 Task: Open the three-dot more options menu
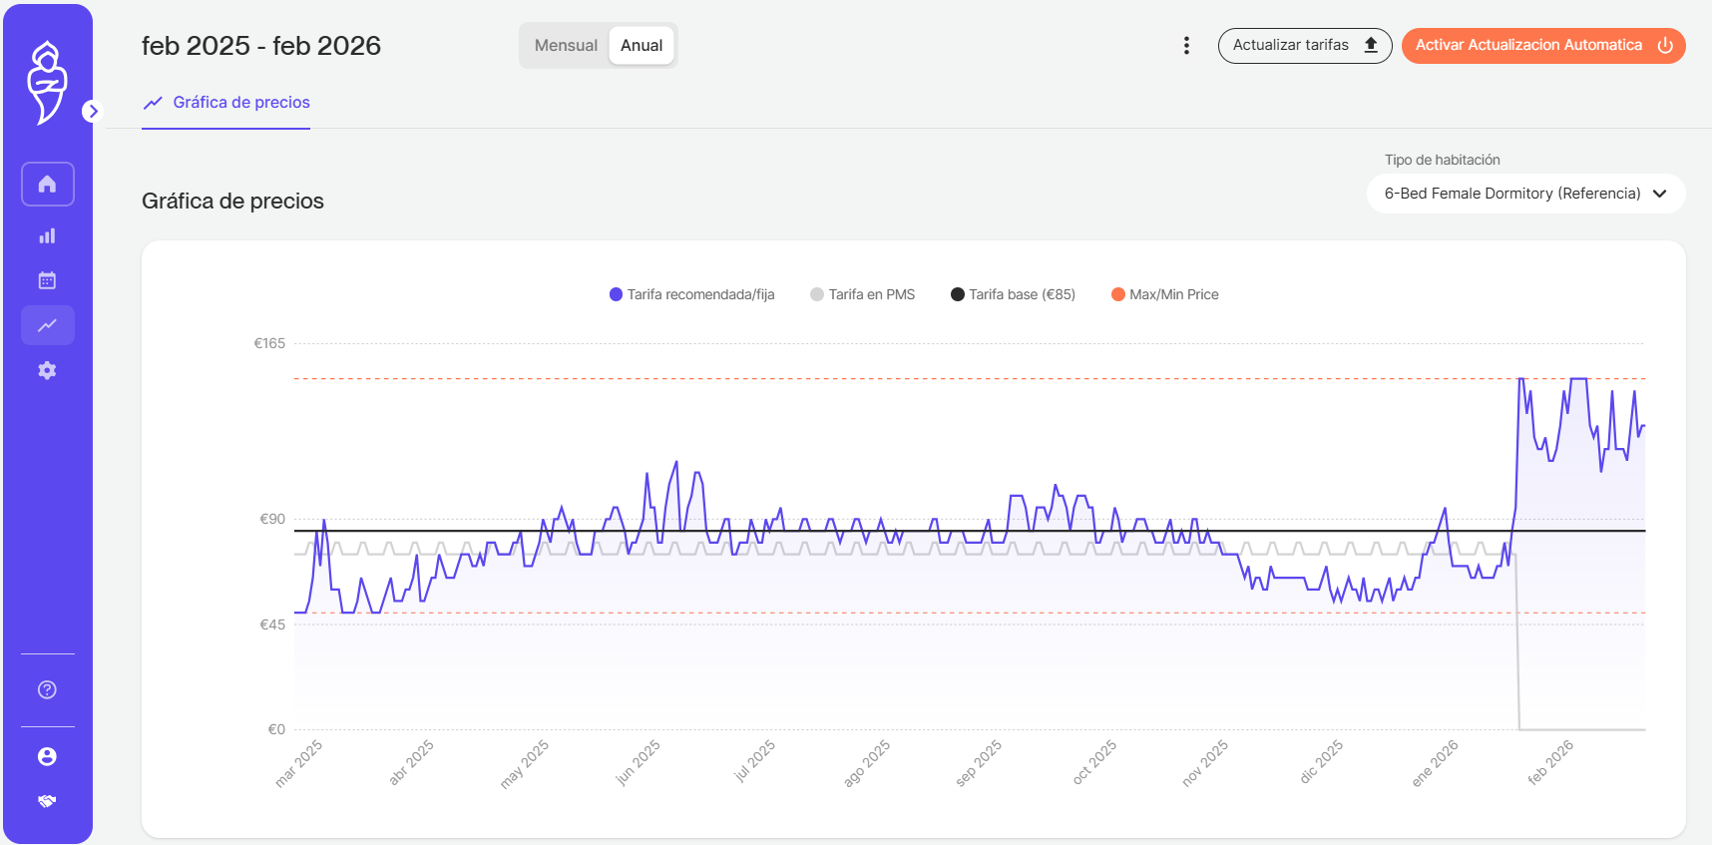[x=1186, y=46]
